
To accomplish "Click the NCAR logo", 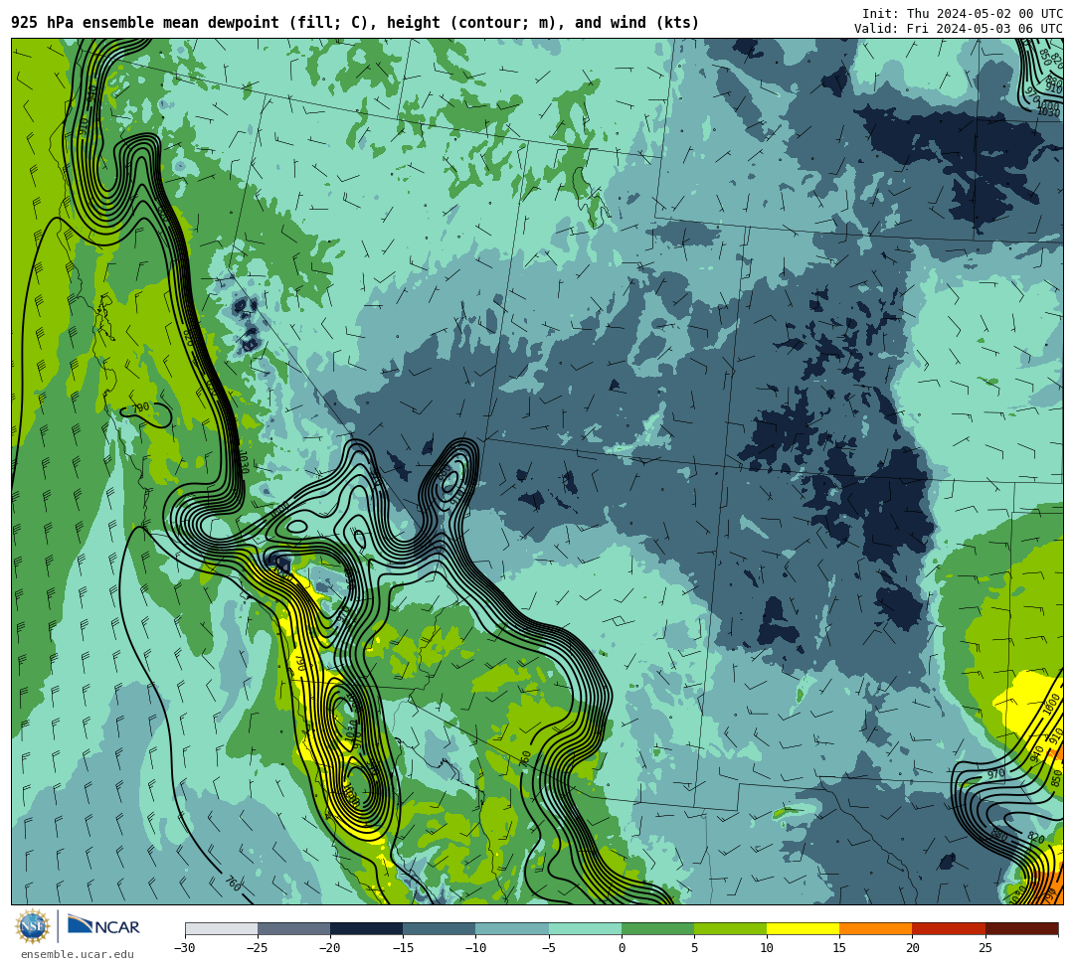I will (103, 926).
